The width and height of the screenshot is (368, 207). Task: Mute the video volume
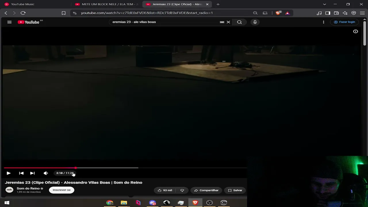pos(46,173)
